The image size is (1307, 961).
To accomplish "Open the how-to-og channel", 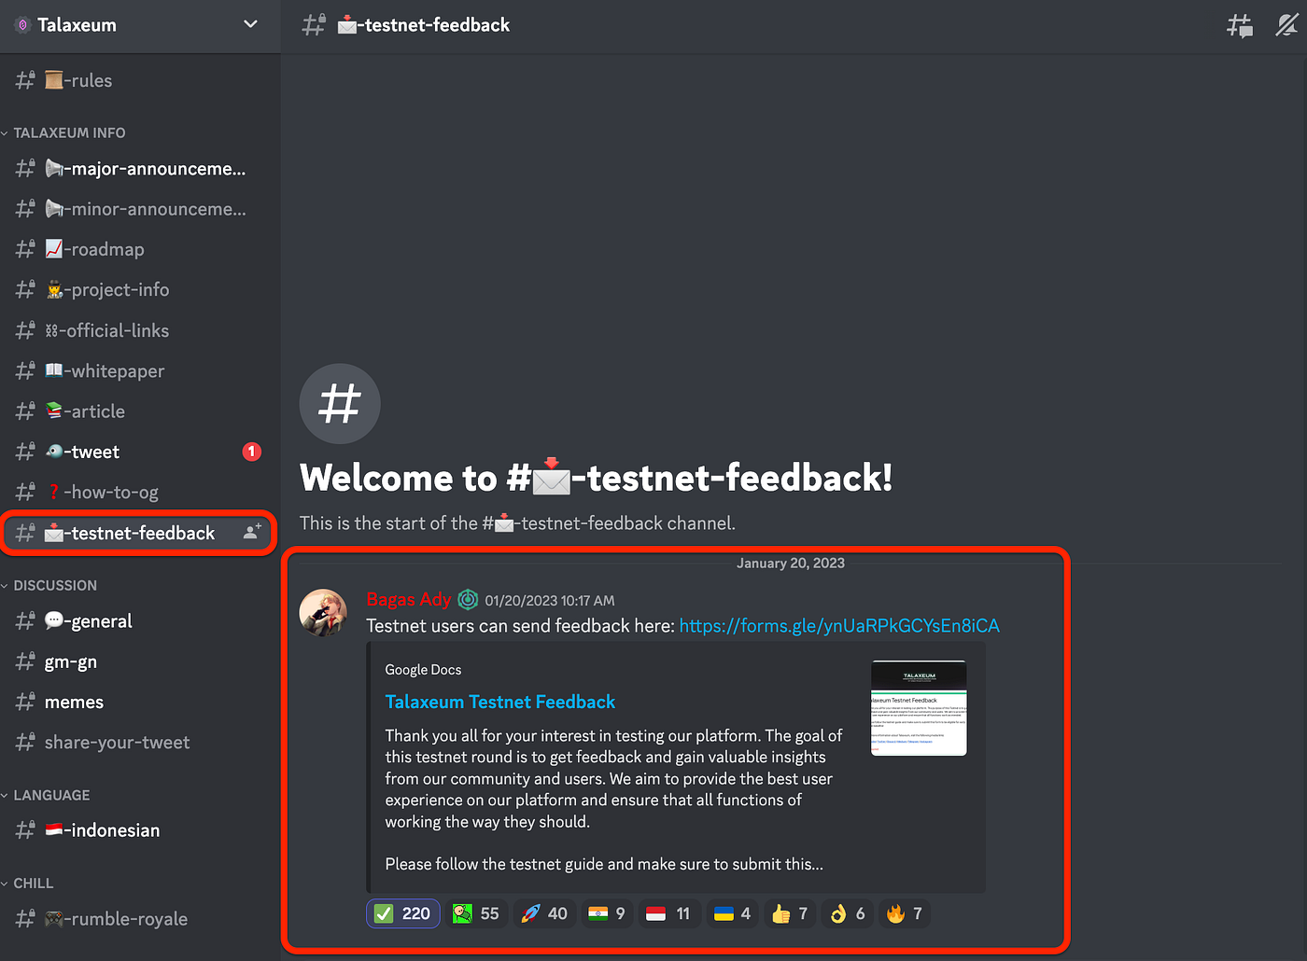I will [x=140, y=492].
